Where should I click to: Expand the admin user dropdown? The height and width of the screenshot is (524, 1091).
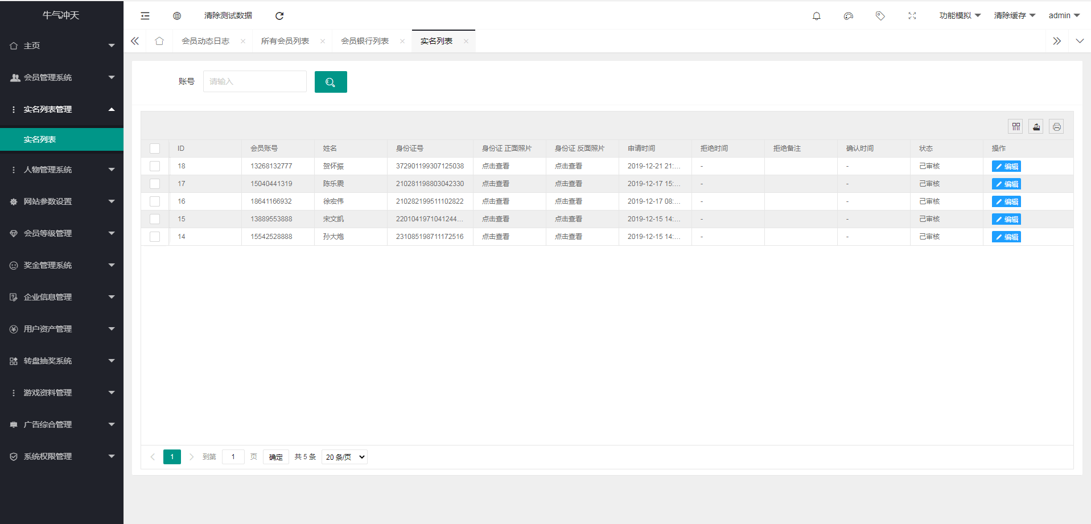(x=1064, y=16)
